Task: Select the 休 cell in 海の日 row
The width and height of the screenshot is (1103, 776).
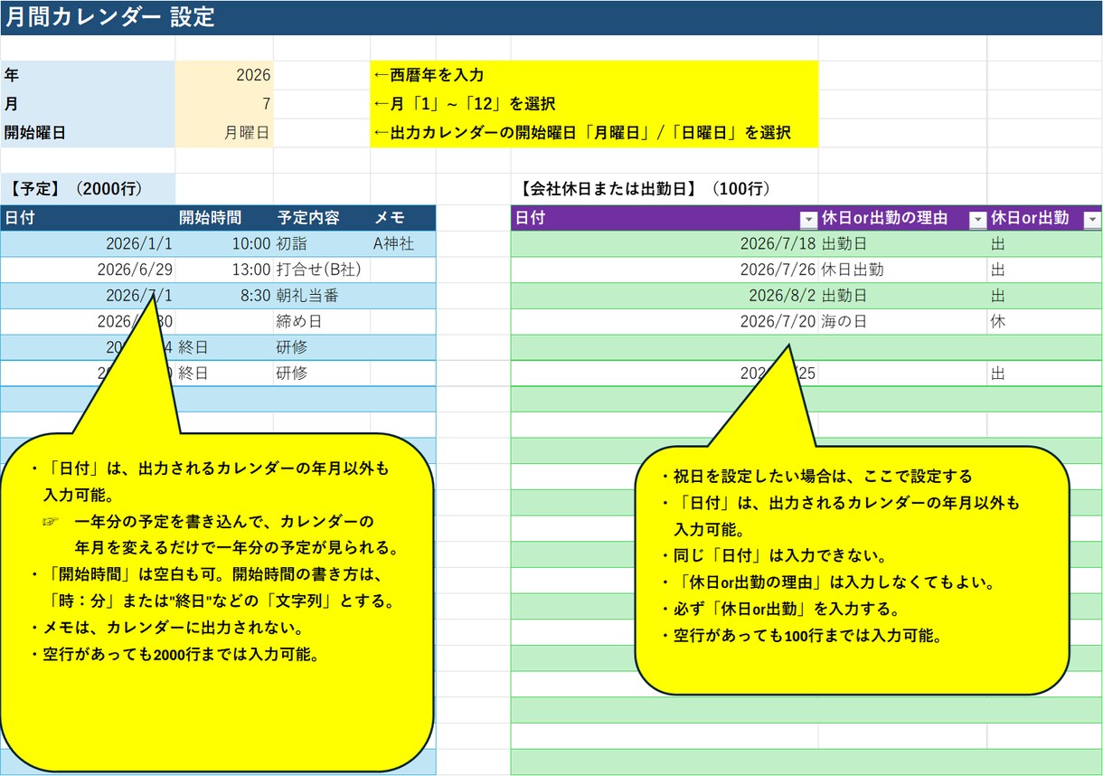Action: [1044, 321]
